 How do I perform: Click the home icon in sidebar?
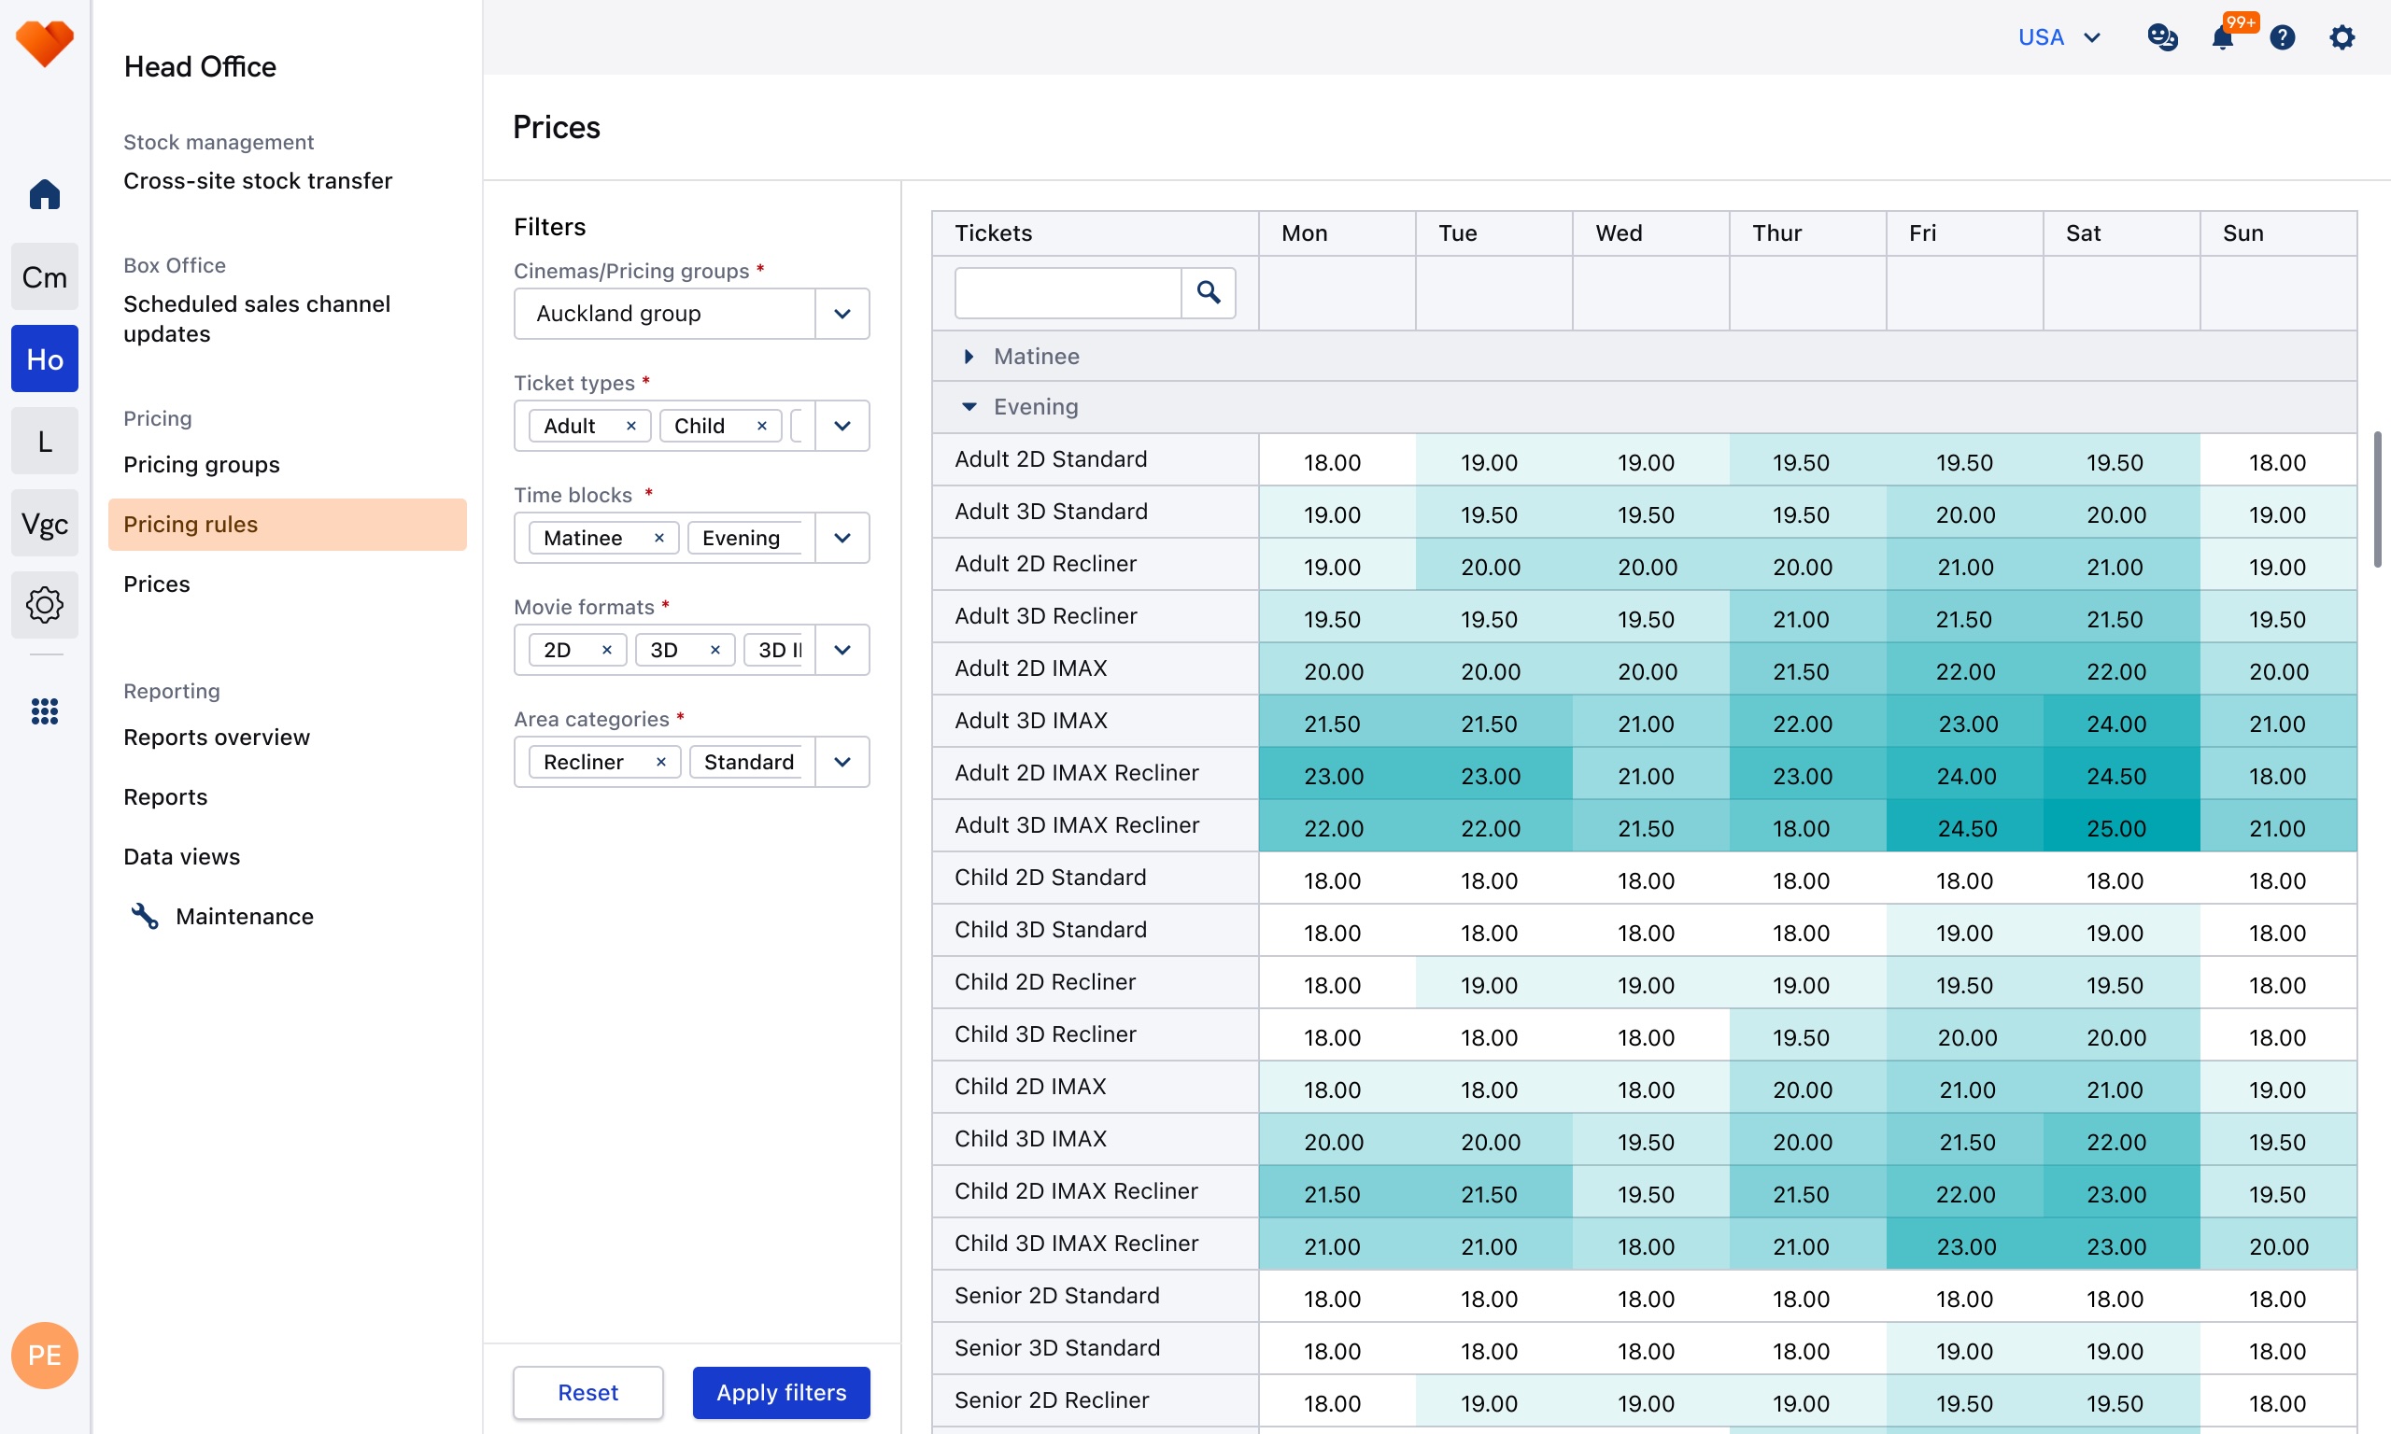coord(45,194)
